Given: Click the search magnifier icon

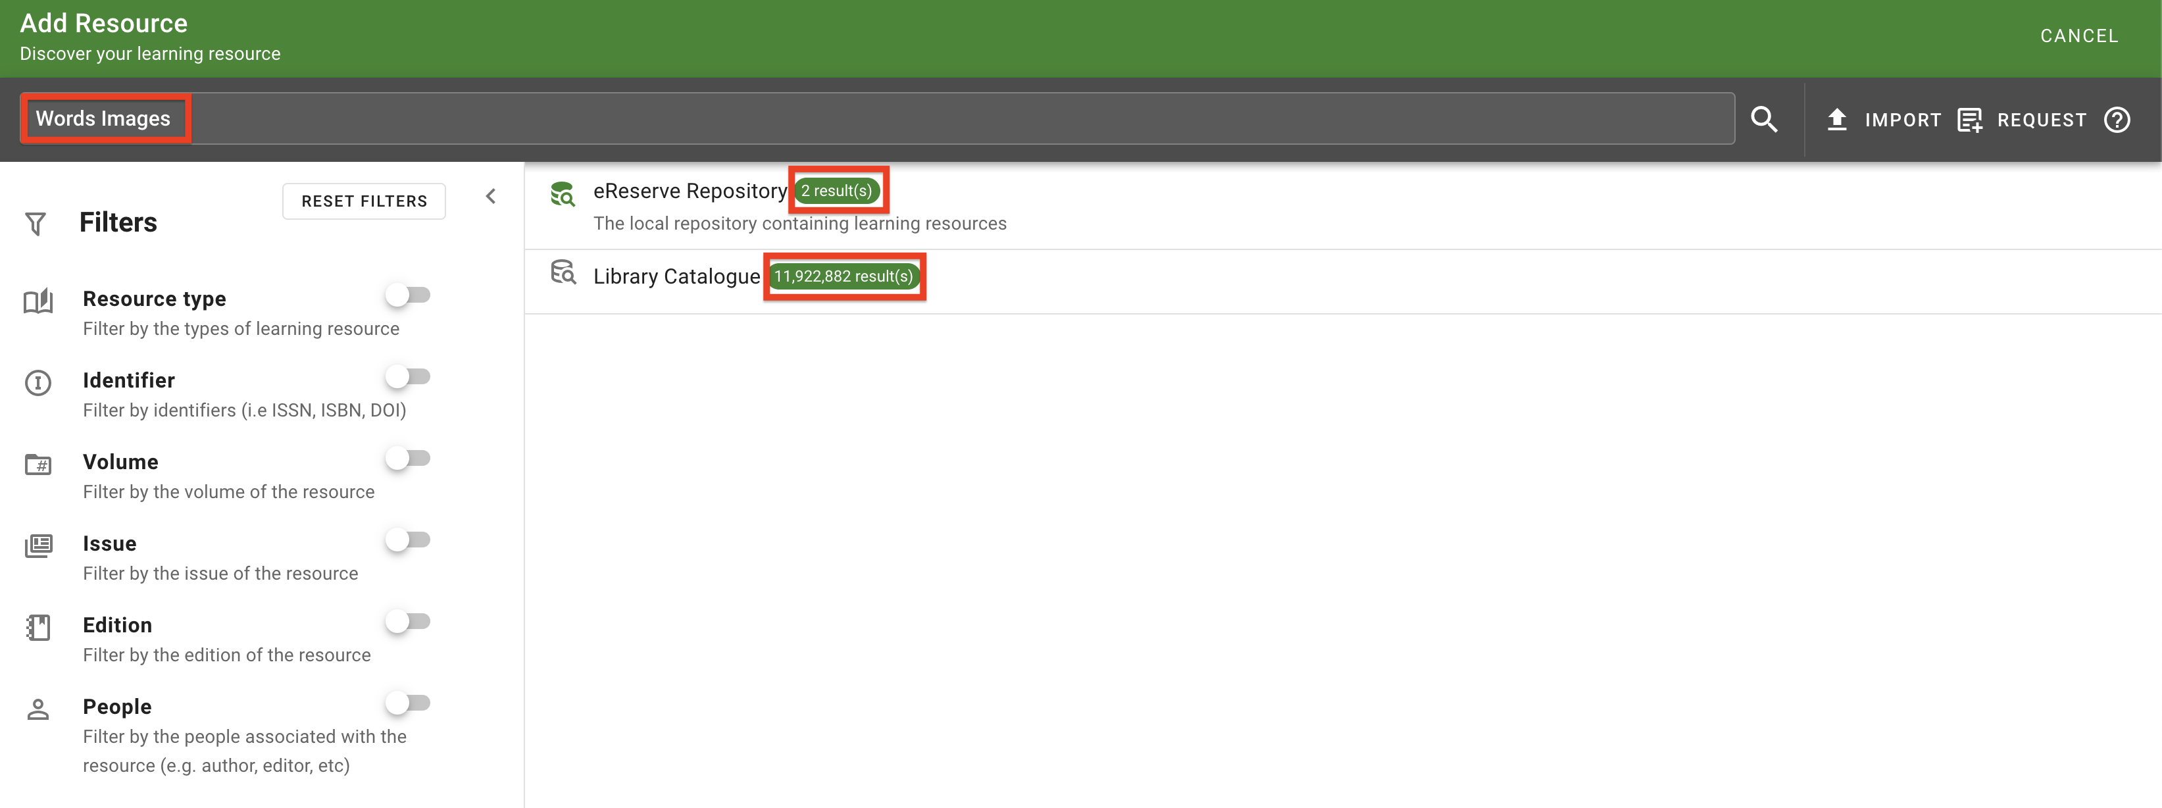Looking at the screenshot, I should pyautogui.click(x=1765, y=119).
